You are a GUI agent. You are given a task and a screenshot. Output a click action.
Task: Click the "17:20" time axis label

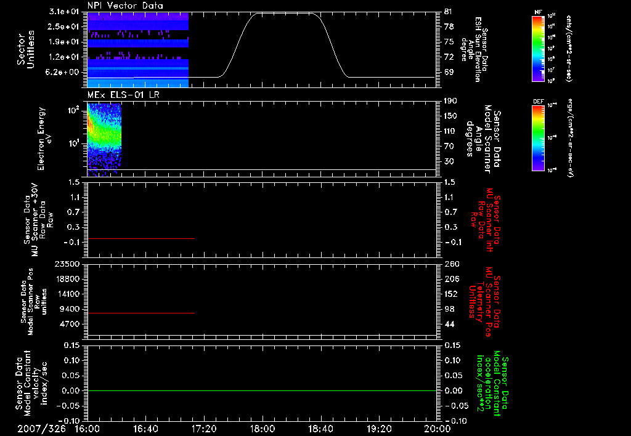(204, 429)
